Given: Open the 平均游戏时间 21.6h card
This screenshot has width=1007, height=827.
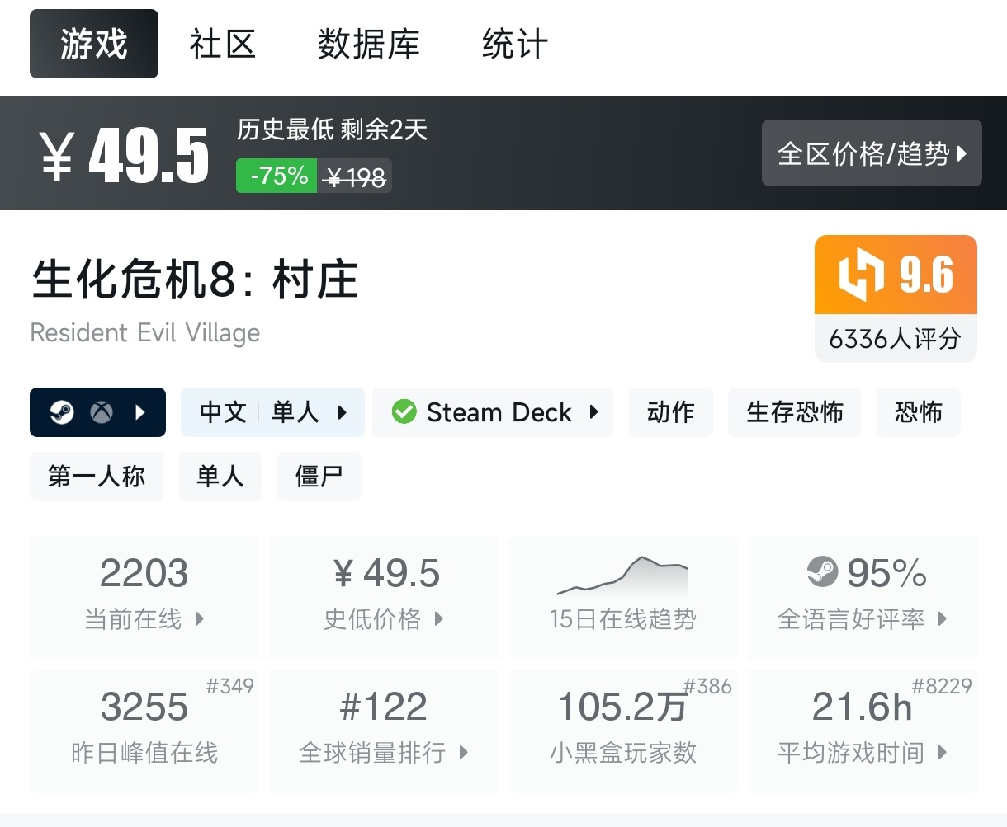Looking at the screenshot, I should point(863,731).
